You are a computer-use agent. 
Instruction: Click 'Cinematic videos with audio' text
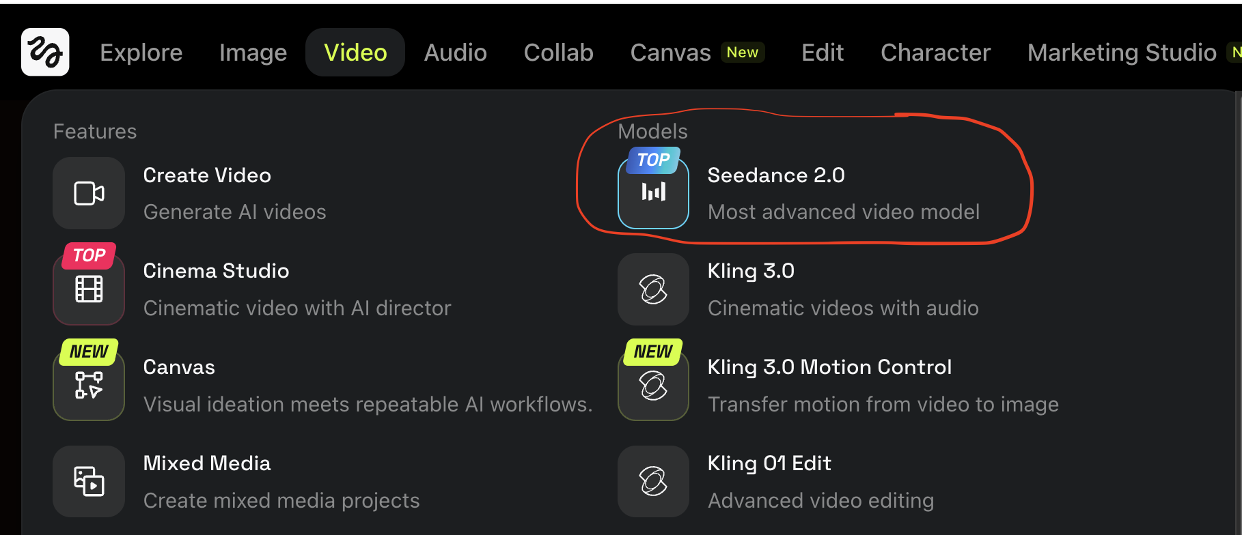[x=843, y=308]
